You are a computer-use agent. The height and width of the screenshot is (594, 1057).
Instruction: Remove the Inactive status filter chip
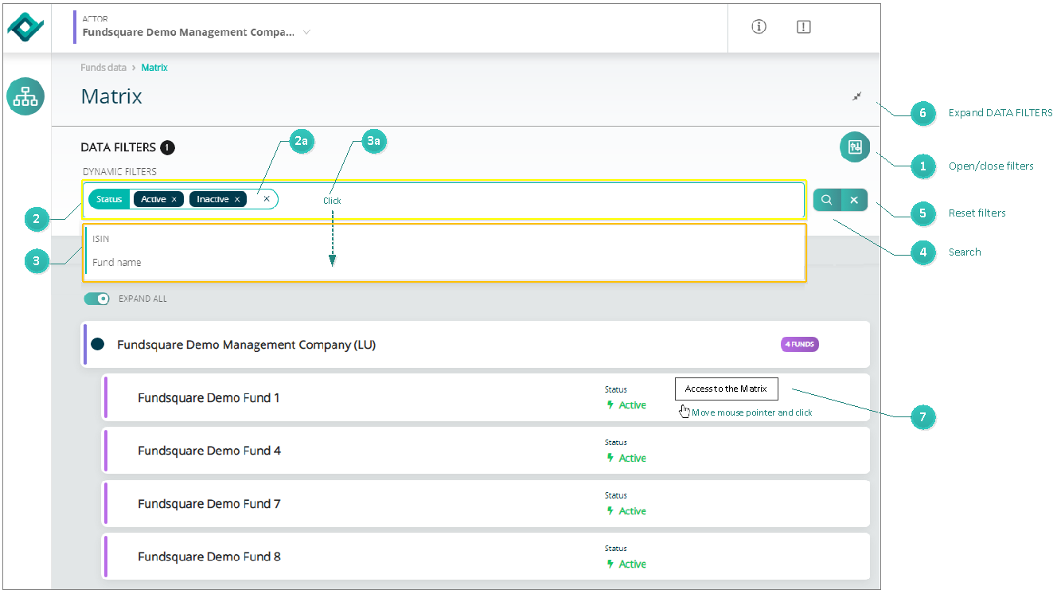236,200
